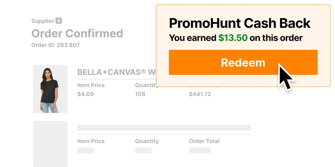Select the empty second product image placeholder

coord(50,144)
